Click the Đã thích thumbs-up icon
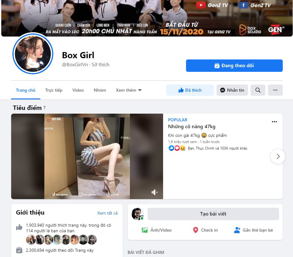This screenshot has width=293, height=257. [x=181, y=90]
